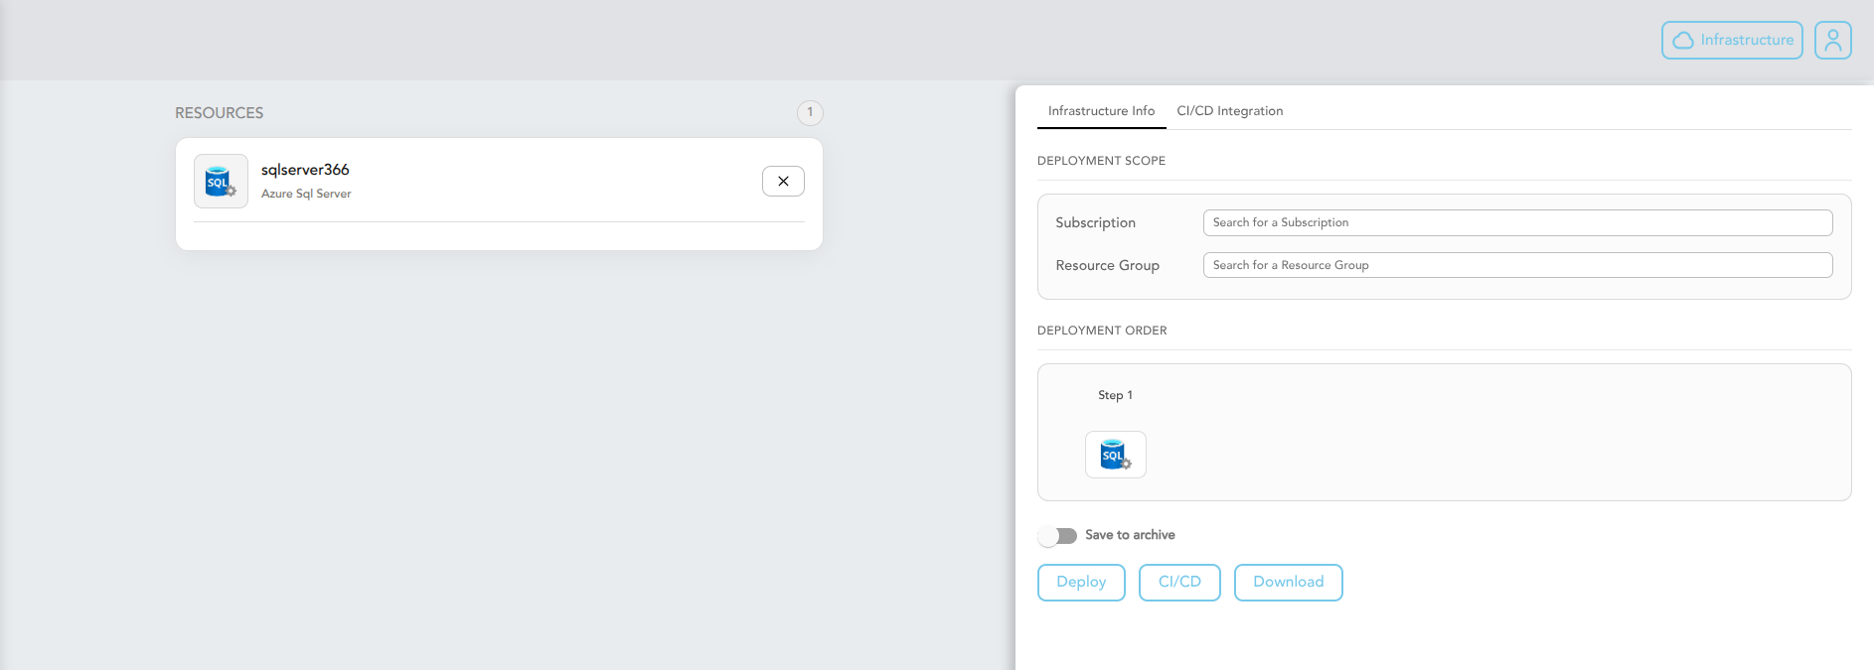1874x670 pixels.
Task: Click the Subscription label
Action: click(1095, 222)
